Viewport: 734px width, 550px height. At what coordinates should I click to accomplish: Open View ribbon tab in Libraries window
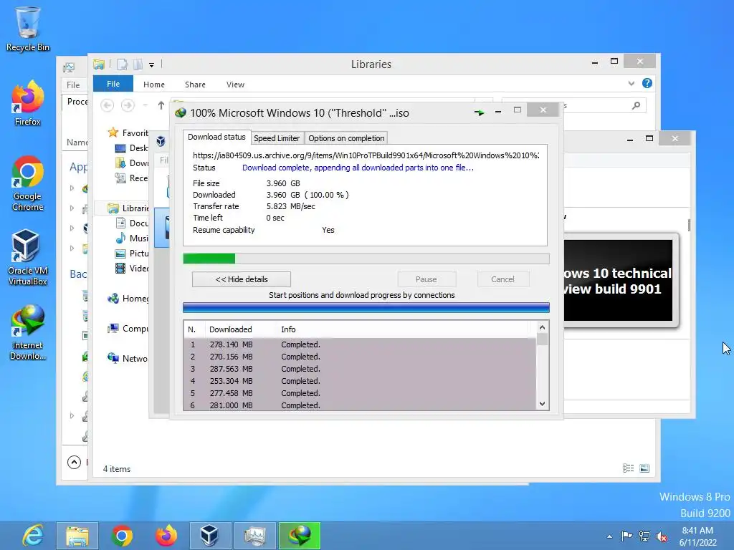pos(235,85)
